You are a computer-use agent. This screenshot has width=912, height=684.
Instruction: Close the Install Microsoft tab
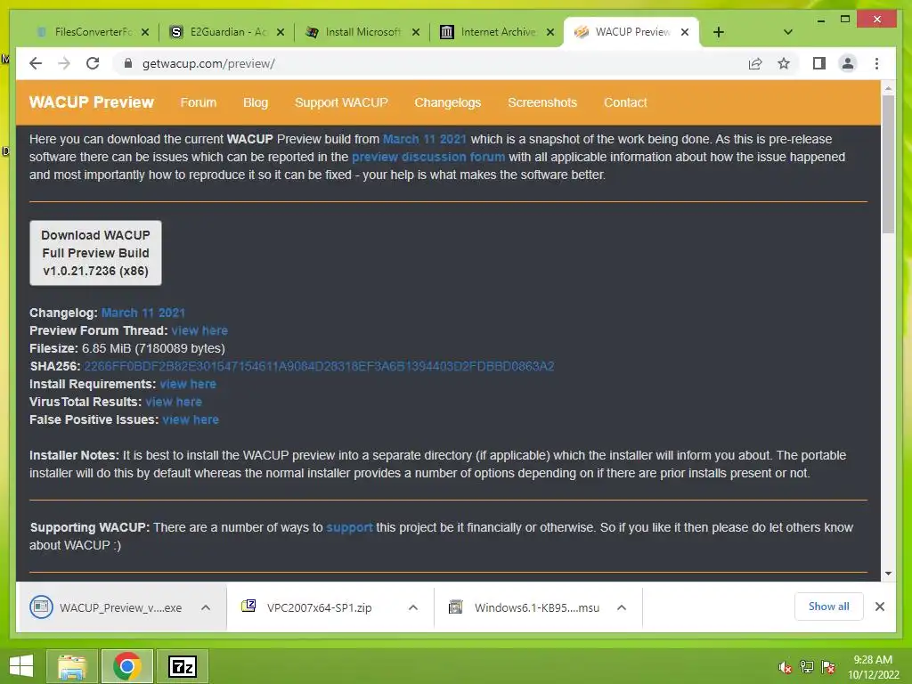click(x=416, y=32)
